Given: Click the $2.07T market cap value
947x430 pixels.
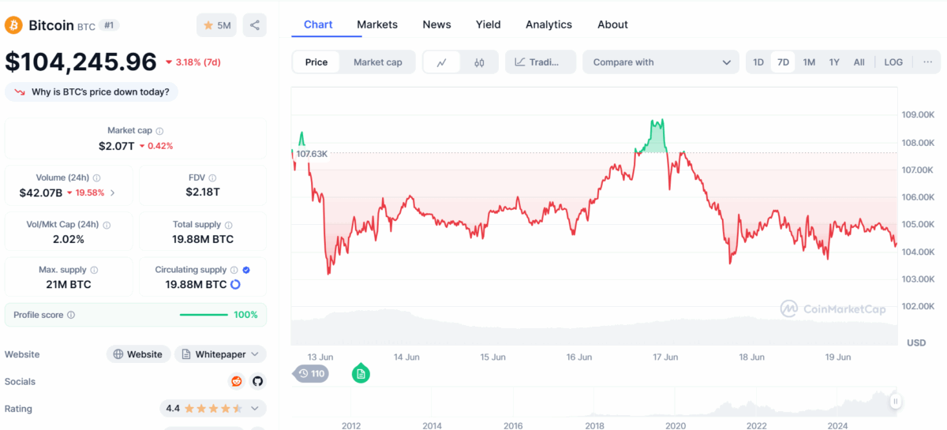Looking at the screenshot, I should pos(116,145).
